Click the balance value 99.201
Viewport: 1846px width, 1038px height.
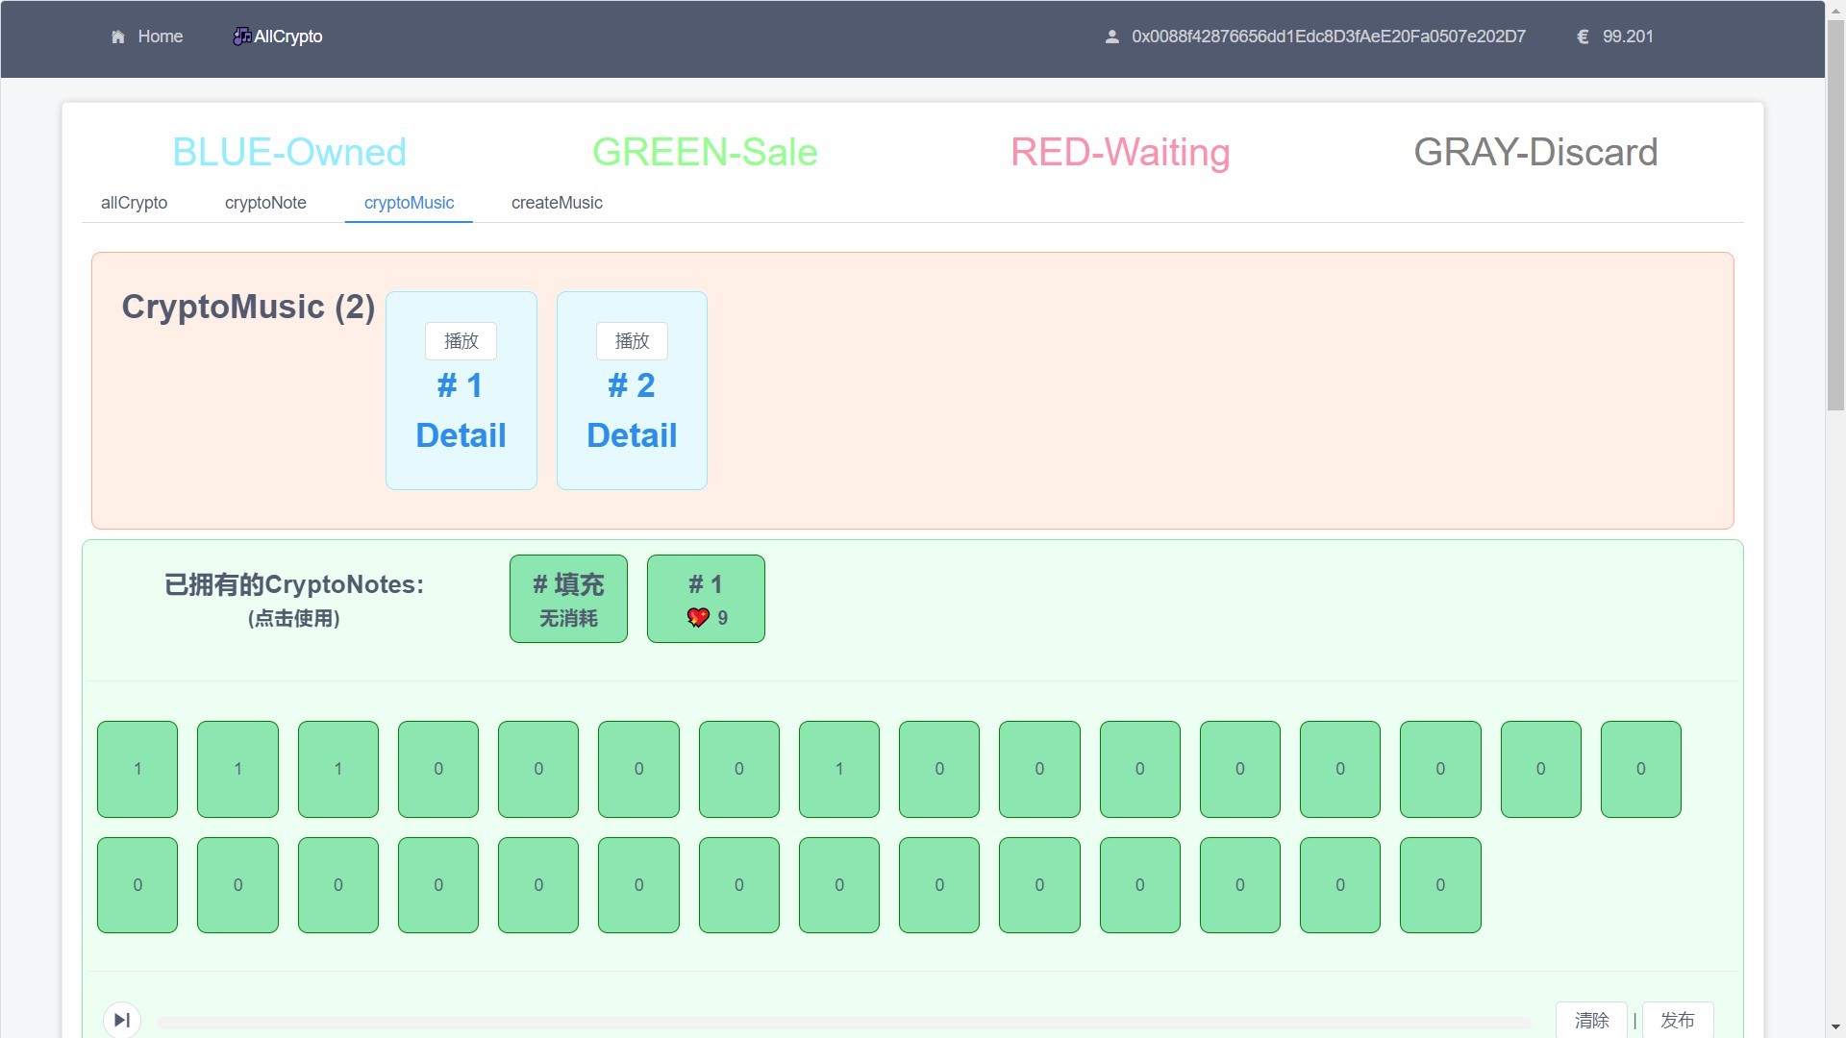point(1628,37)
